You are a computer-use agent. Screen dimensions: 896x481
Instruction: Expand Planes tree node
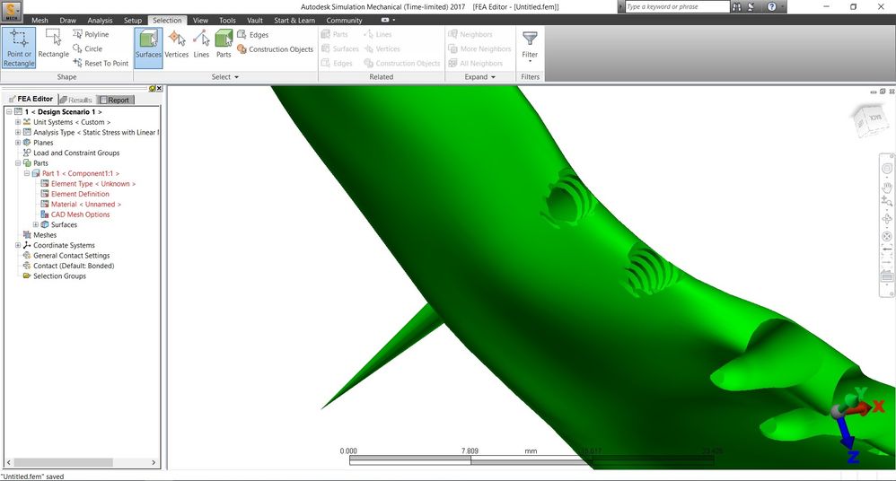tap(18, 143)
